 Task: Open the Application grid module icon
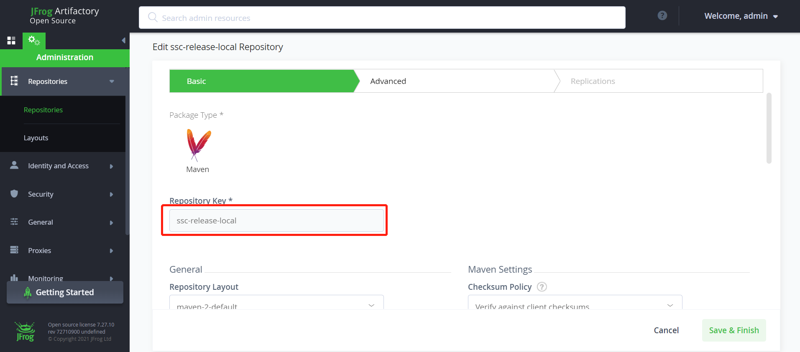[11, 41]
